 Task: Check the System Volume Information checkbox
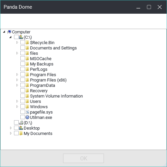point(23,96)
